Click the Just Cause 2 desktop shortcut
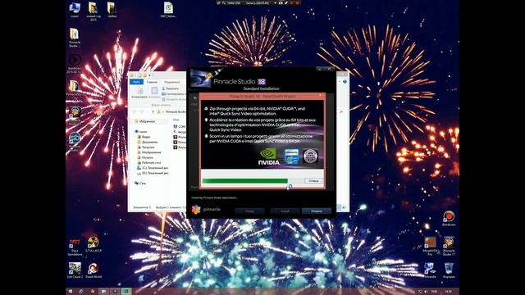This screenshot has height=295, width=525. [x=75, y=270]
